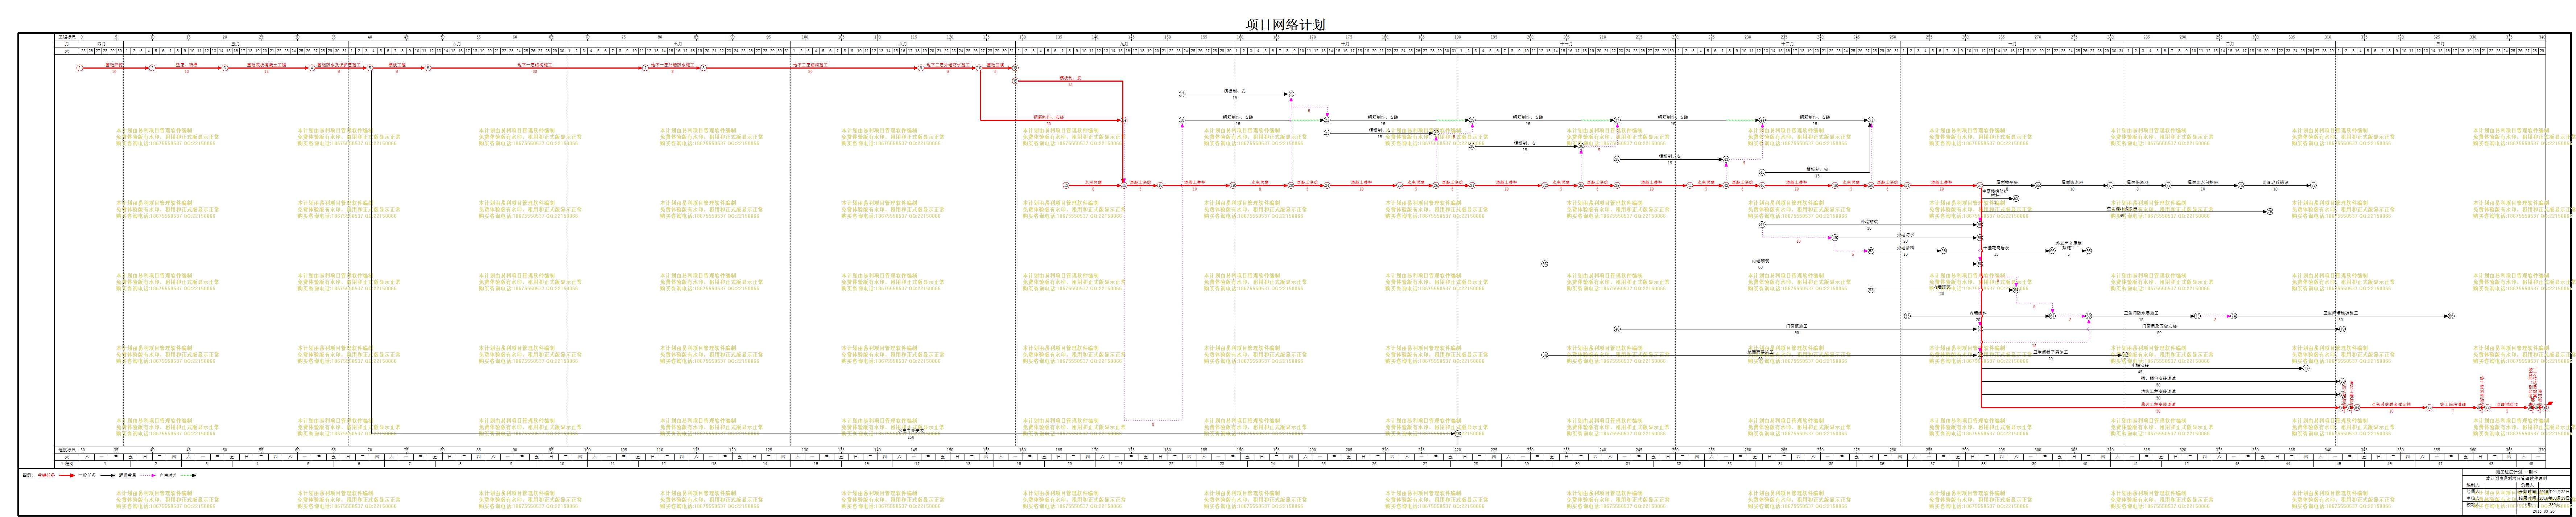Click network node 22

coord(1327,120)
